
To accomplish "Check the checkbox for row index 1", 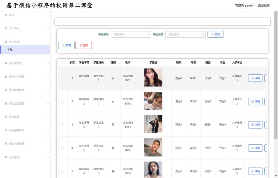I will tap(63, 78).
